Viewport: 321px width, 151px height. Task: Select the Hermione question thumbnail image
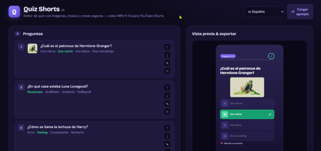tap(33, 49)
